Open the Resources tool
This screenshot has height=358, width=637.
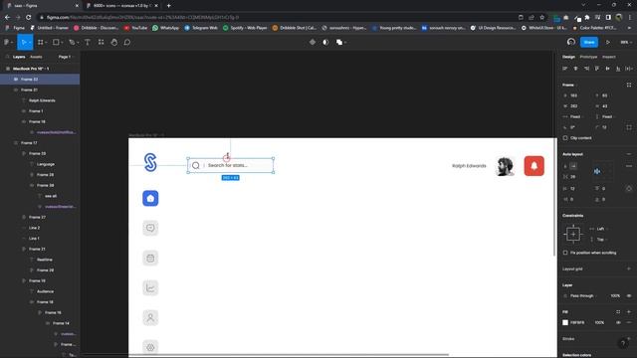tap(101, 42)
